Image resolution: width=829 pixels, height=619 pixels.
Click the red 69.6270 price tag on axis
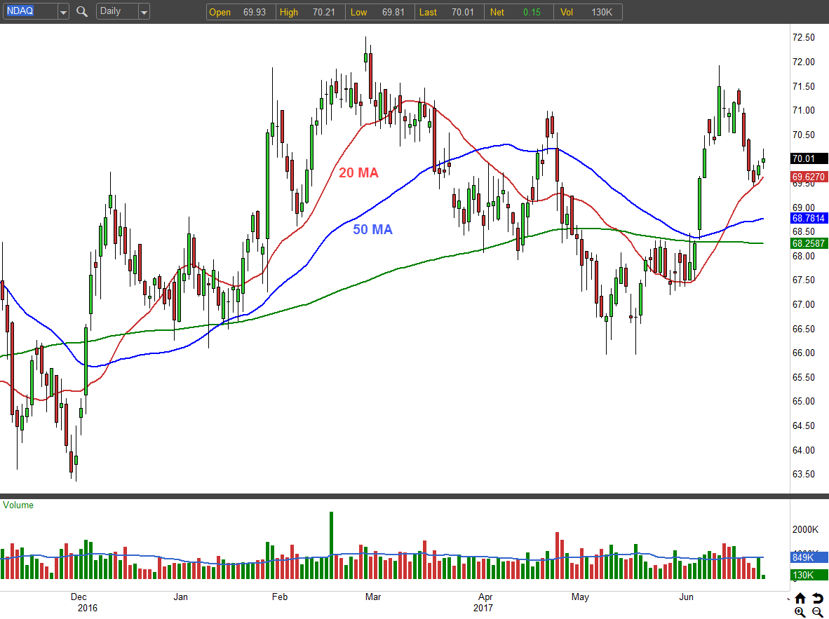(808, 177)
